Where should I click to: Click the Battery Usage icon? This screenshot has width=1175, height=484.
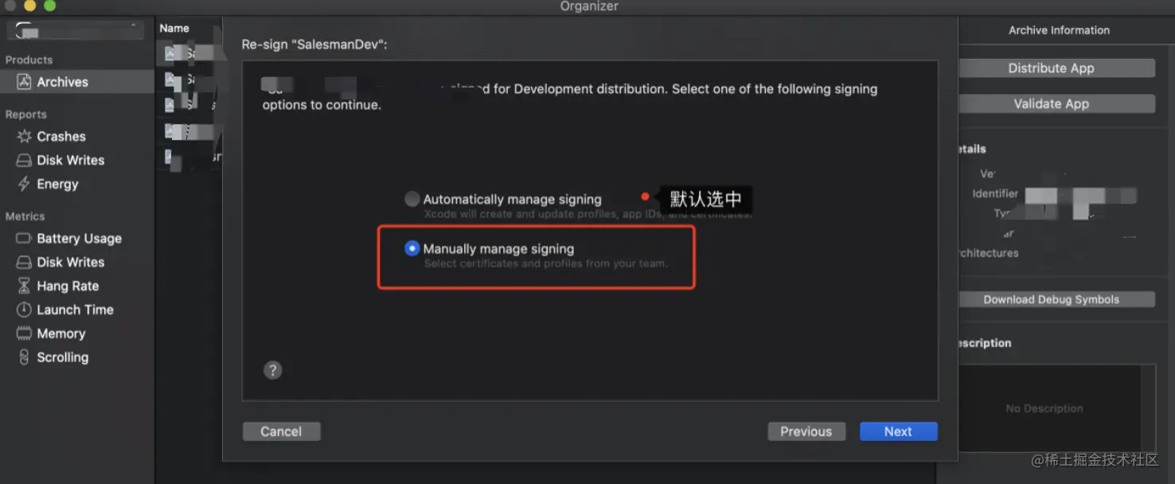tap(24, 239)
